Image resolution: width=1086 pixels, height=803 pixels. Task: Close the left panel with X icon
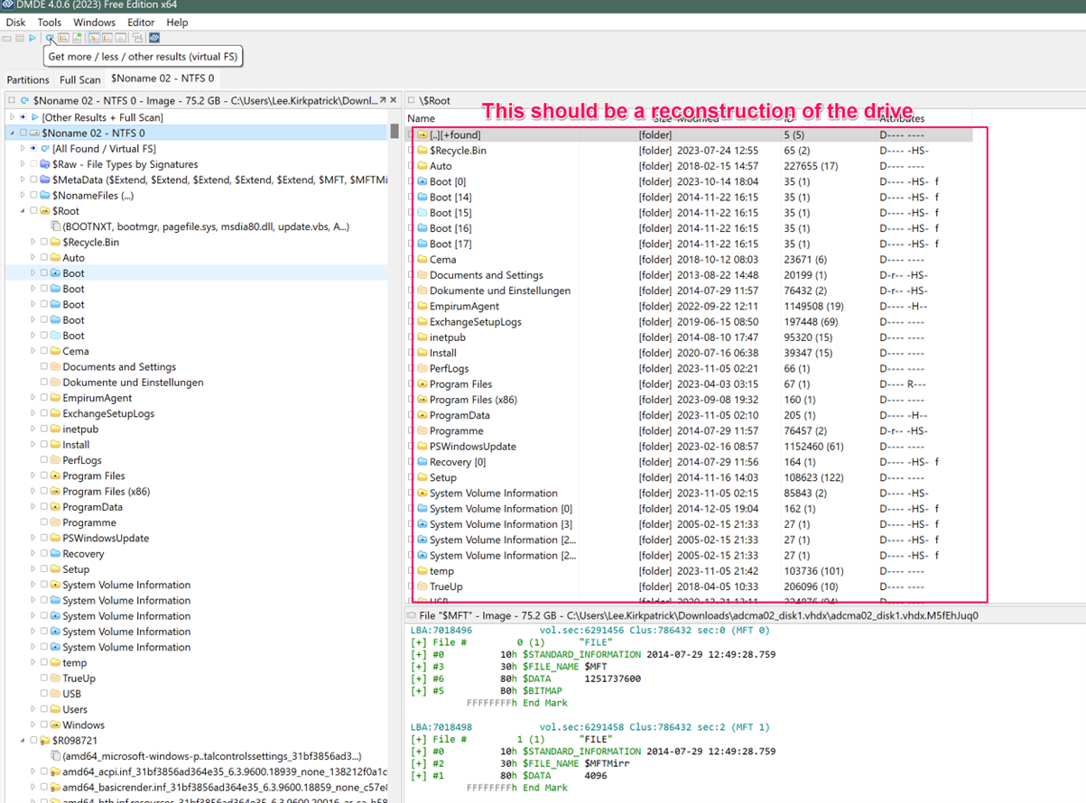point(394,100)
